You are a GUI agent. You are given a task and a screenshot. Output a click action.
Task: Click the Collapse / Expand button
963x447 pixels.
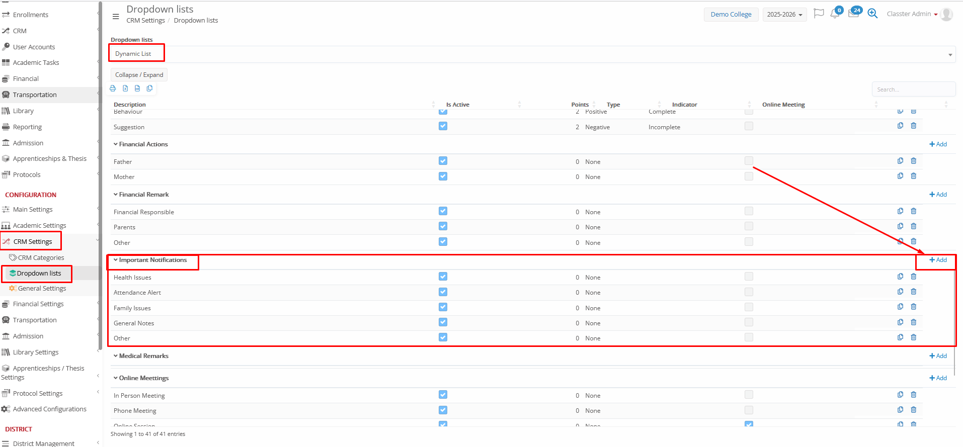tap(139, 75)
